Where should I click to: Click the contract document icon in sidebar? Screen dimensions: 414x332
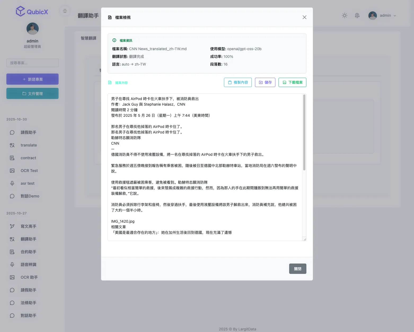(x=12, y=158)
